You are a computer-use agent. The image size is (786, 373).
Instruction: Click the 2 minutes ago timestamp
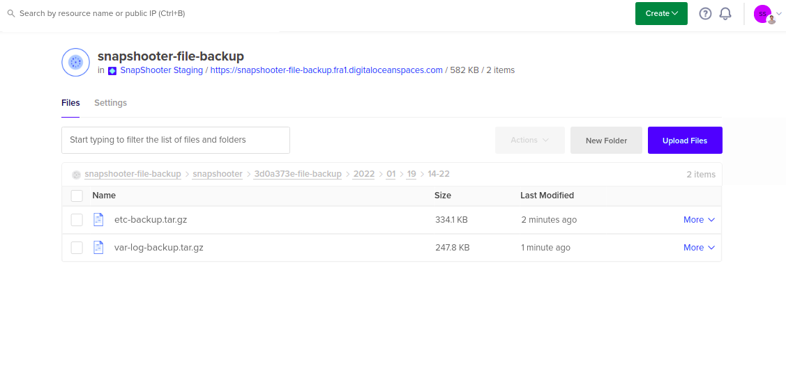pos(549,220)
